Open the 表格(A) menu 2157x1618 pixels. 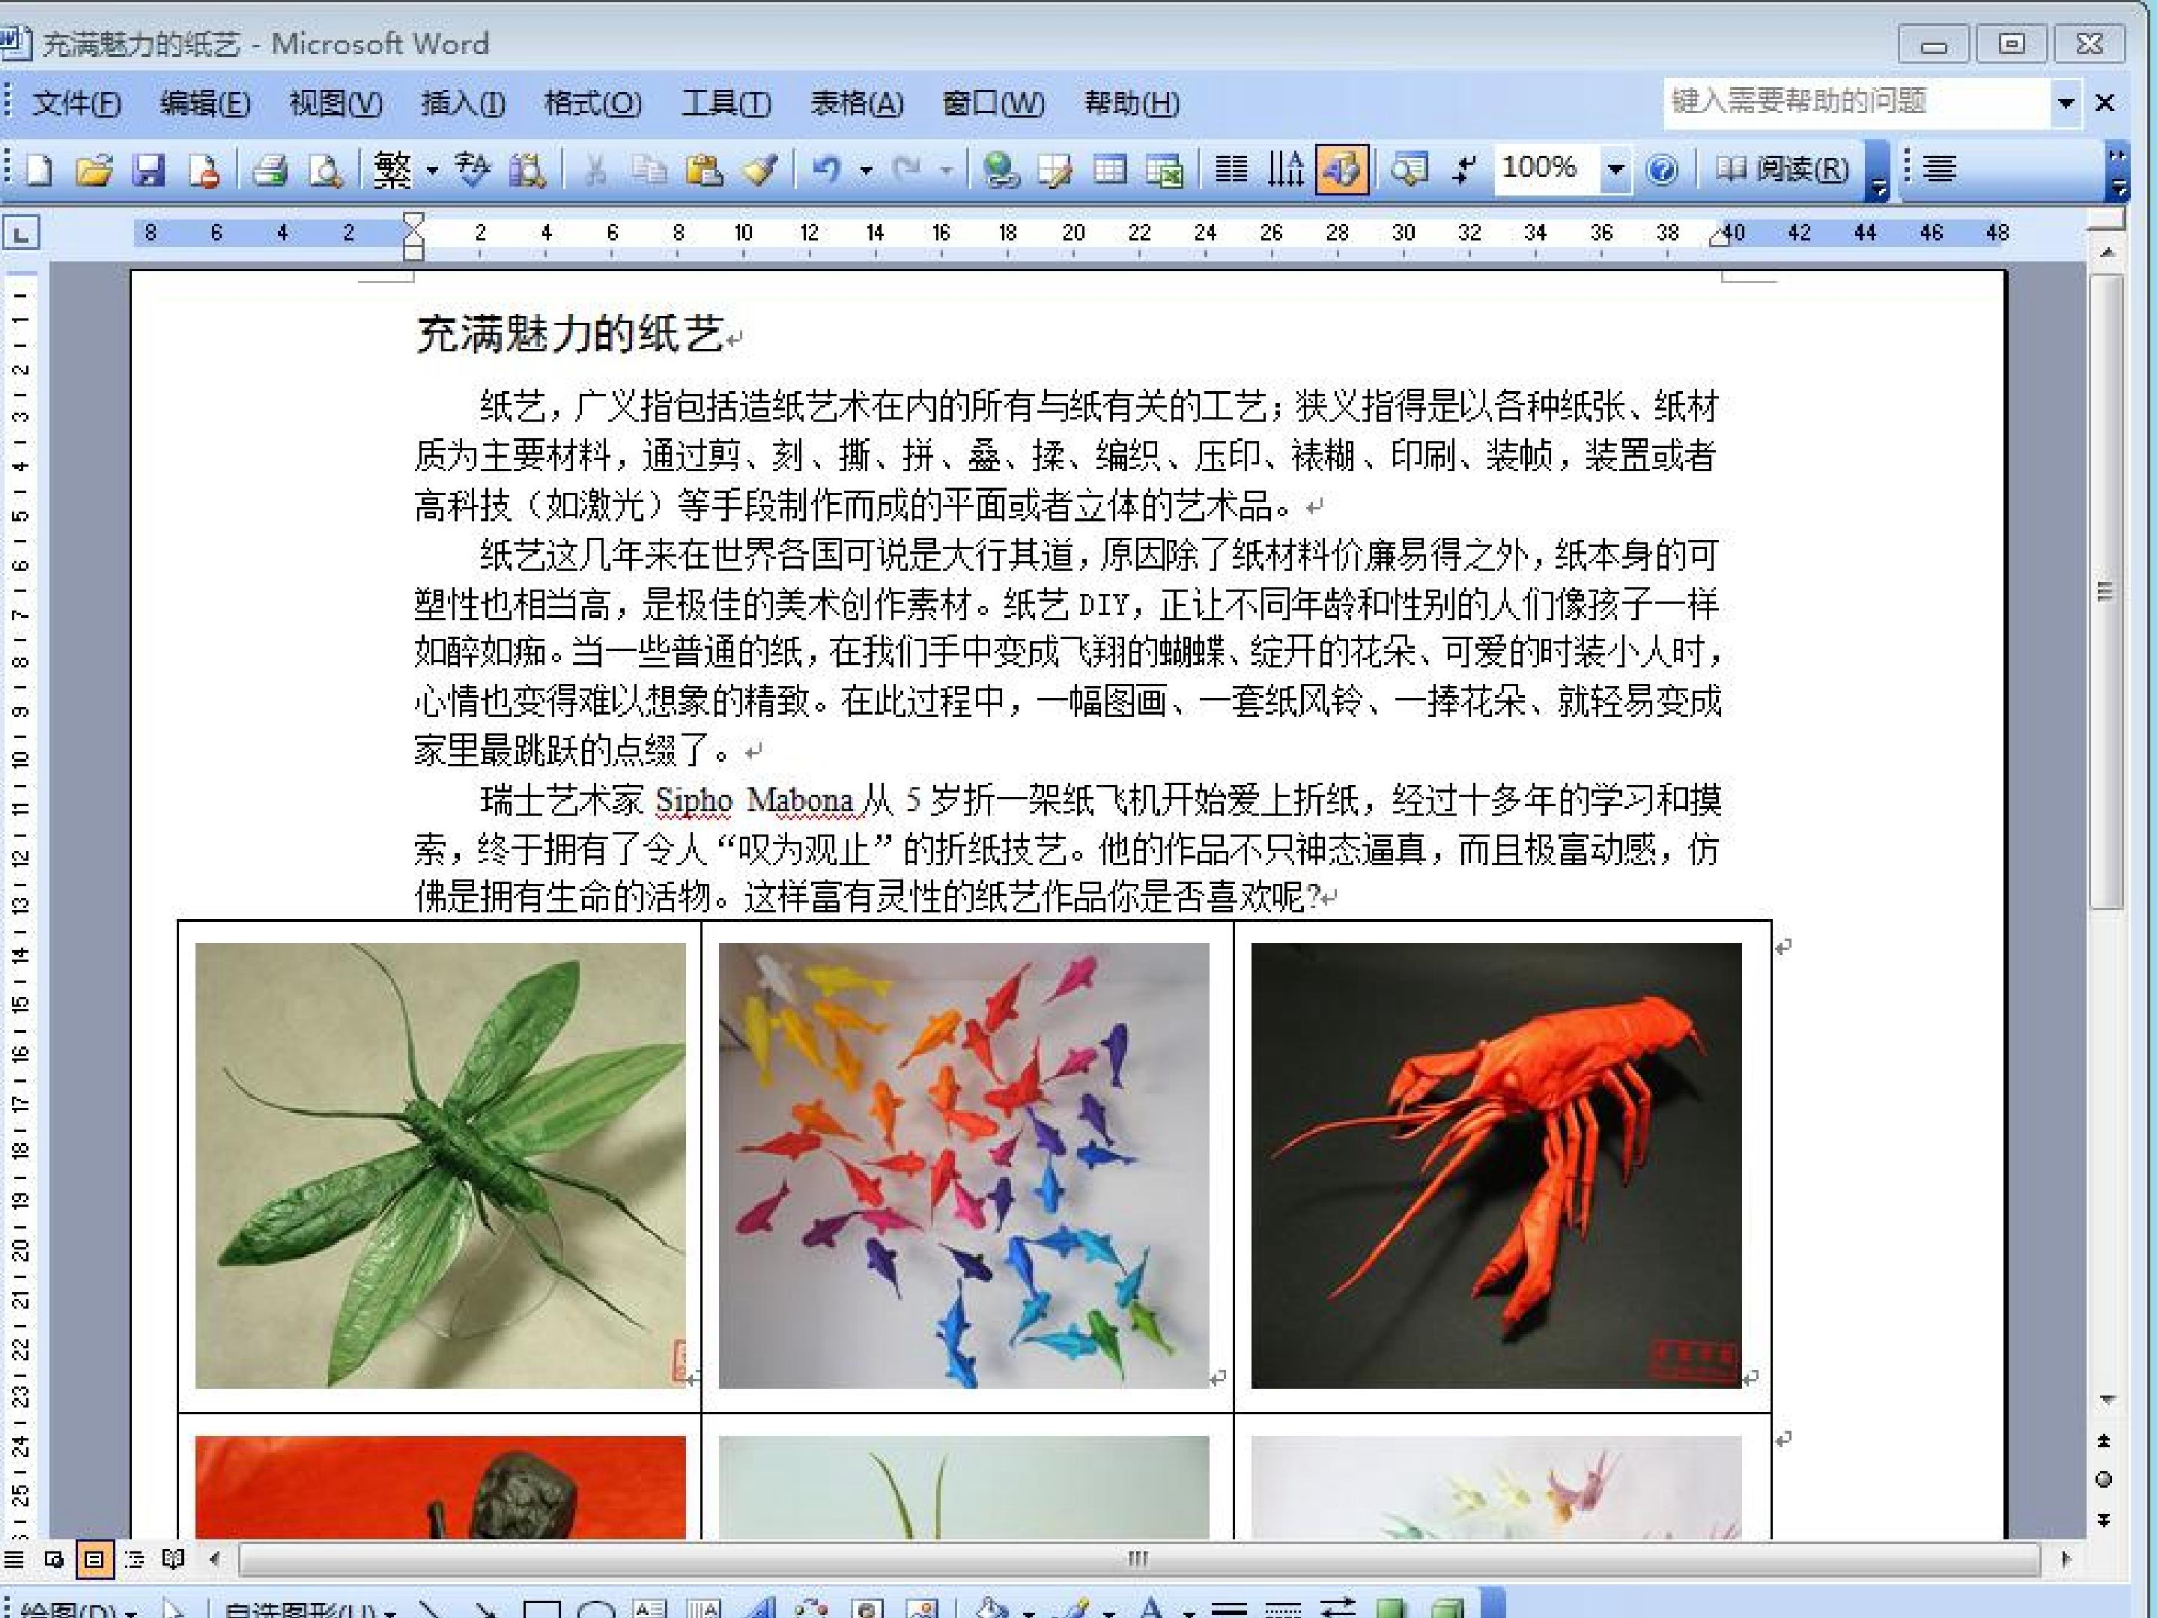(x=857, y=103)
